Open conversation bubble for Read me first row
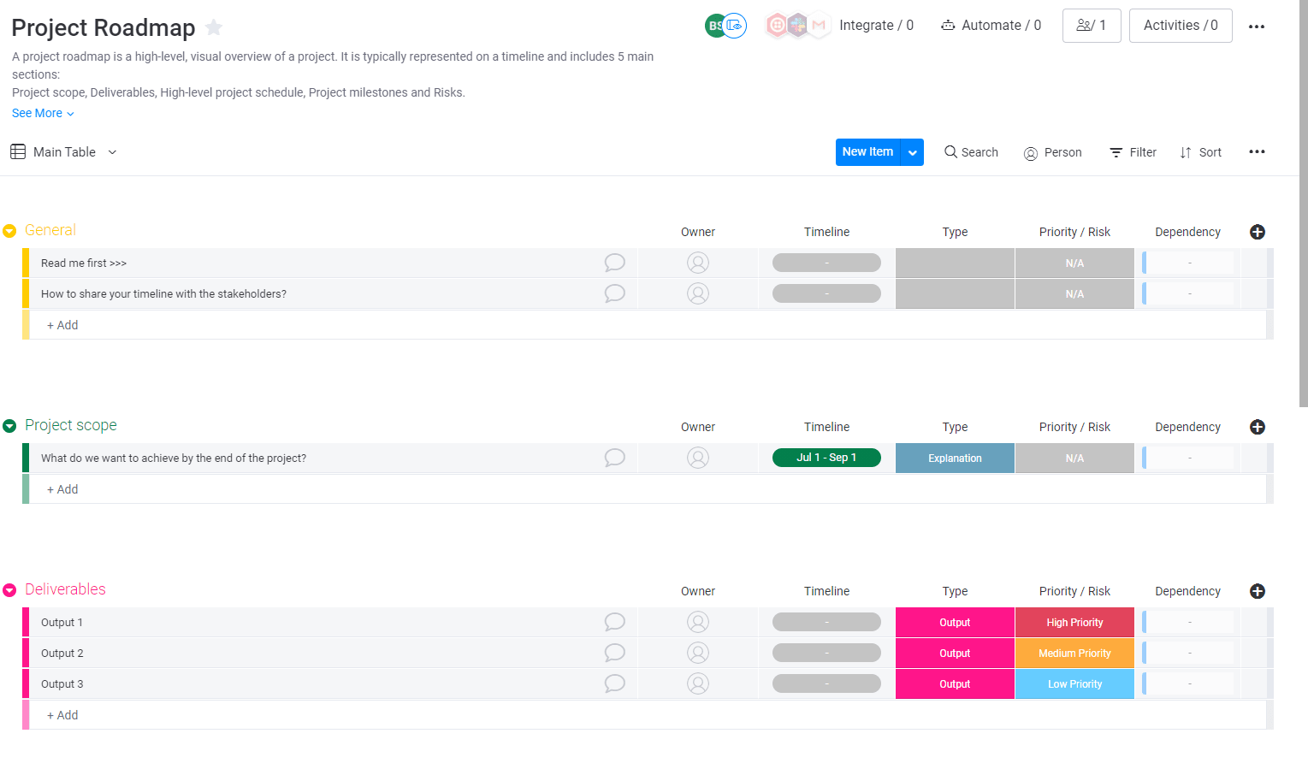Image resolution: width=1308 pixels, height=769 pixels. [x=614, y=263]
